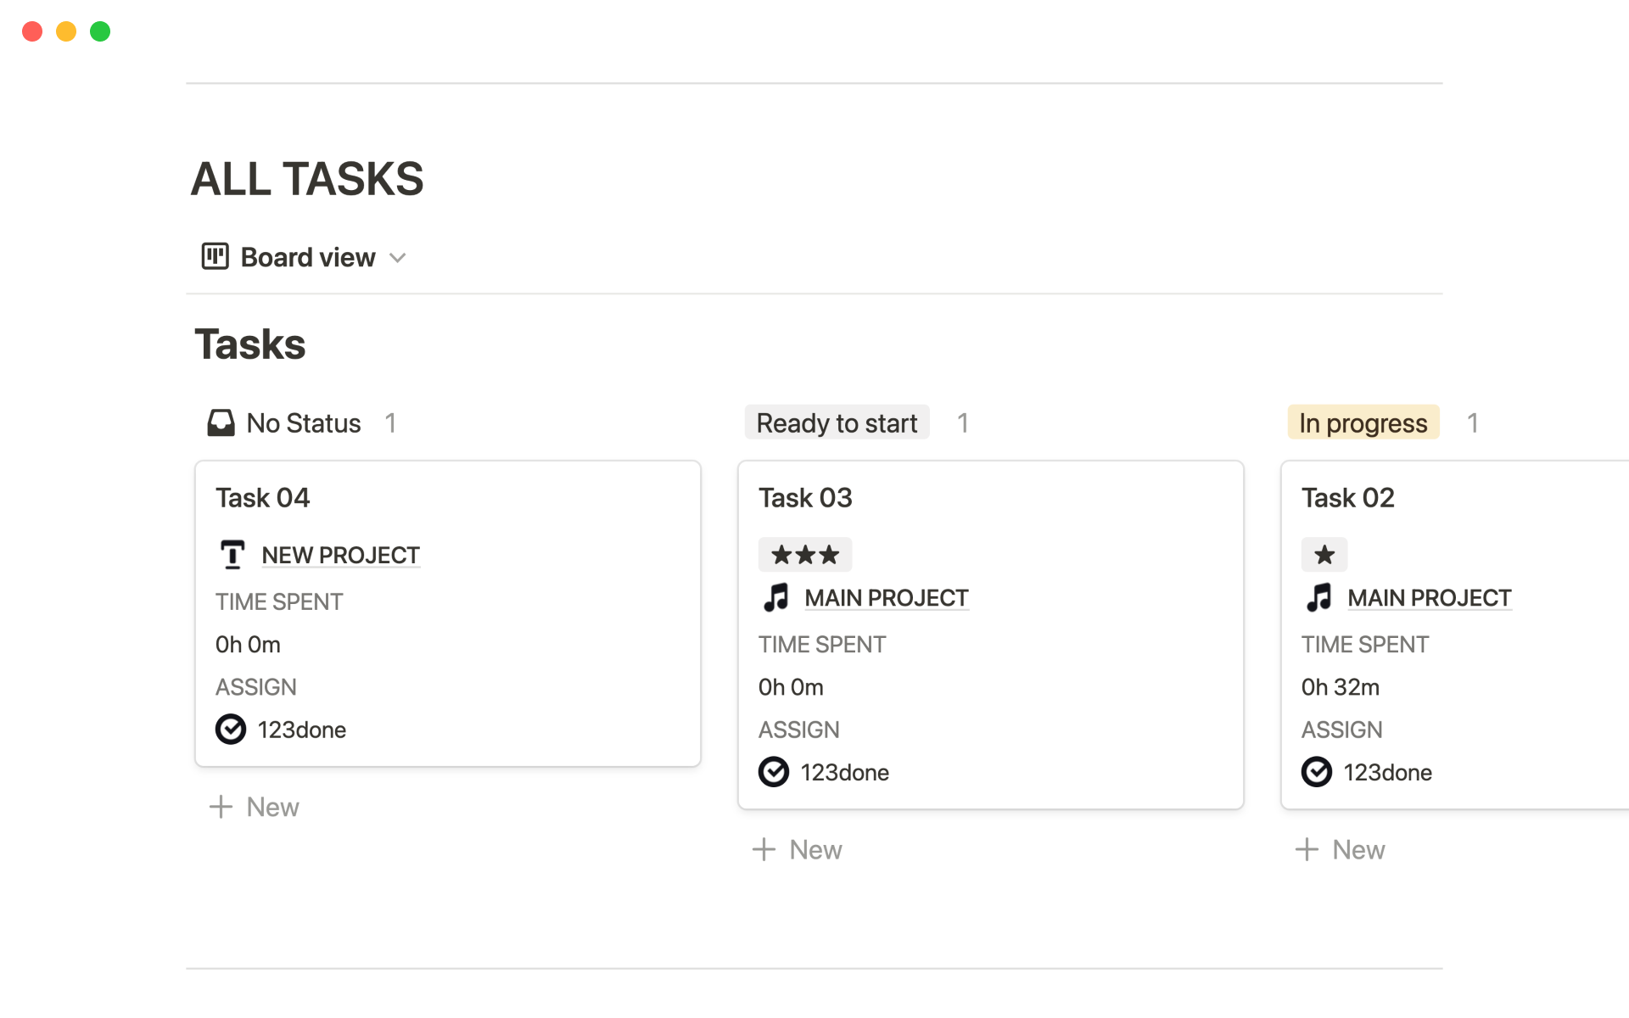Click the 123done checkmark icon in Task 02
This screenshot has width=1629, height=1018.
pyautogui.click(x=1317, y=772)
